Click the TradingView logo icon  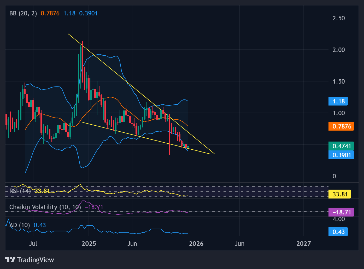pos(10,260)
